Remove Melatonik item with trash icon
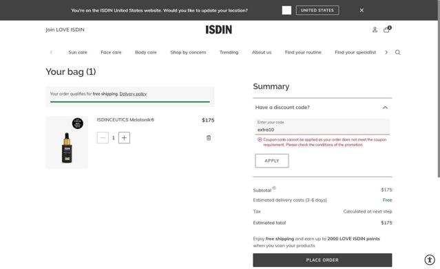The image size is (440, 269). click(x=209, y=138)
